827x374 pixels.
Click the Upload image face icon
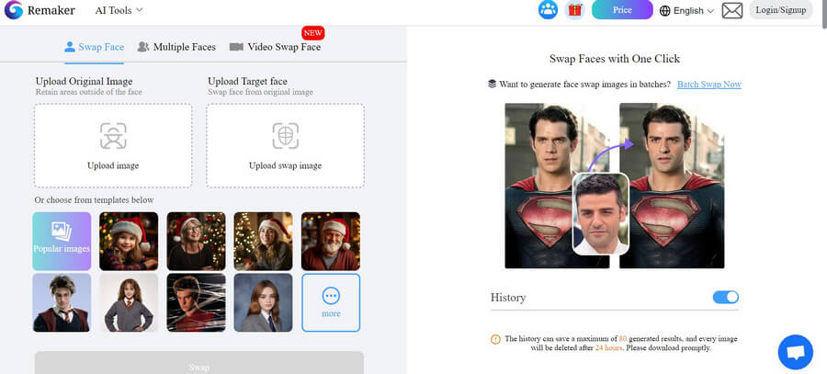coord(113,136)
